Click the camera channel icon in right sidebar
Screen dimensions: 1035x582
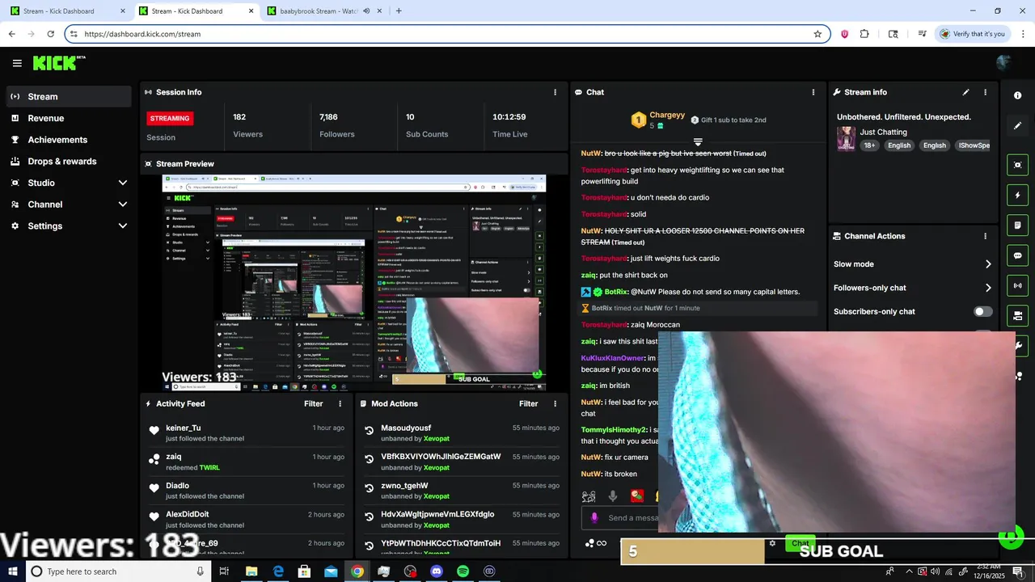[x=1017, y=315]
